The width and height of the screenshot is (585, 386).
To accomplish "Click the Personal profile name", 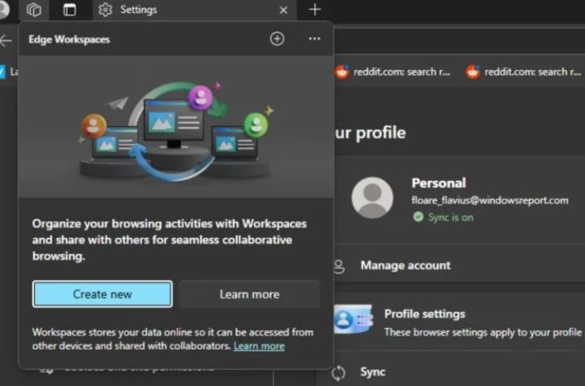I will point(439,183).
